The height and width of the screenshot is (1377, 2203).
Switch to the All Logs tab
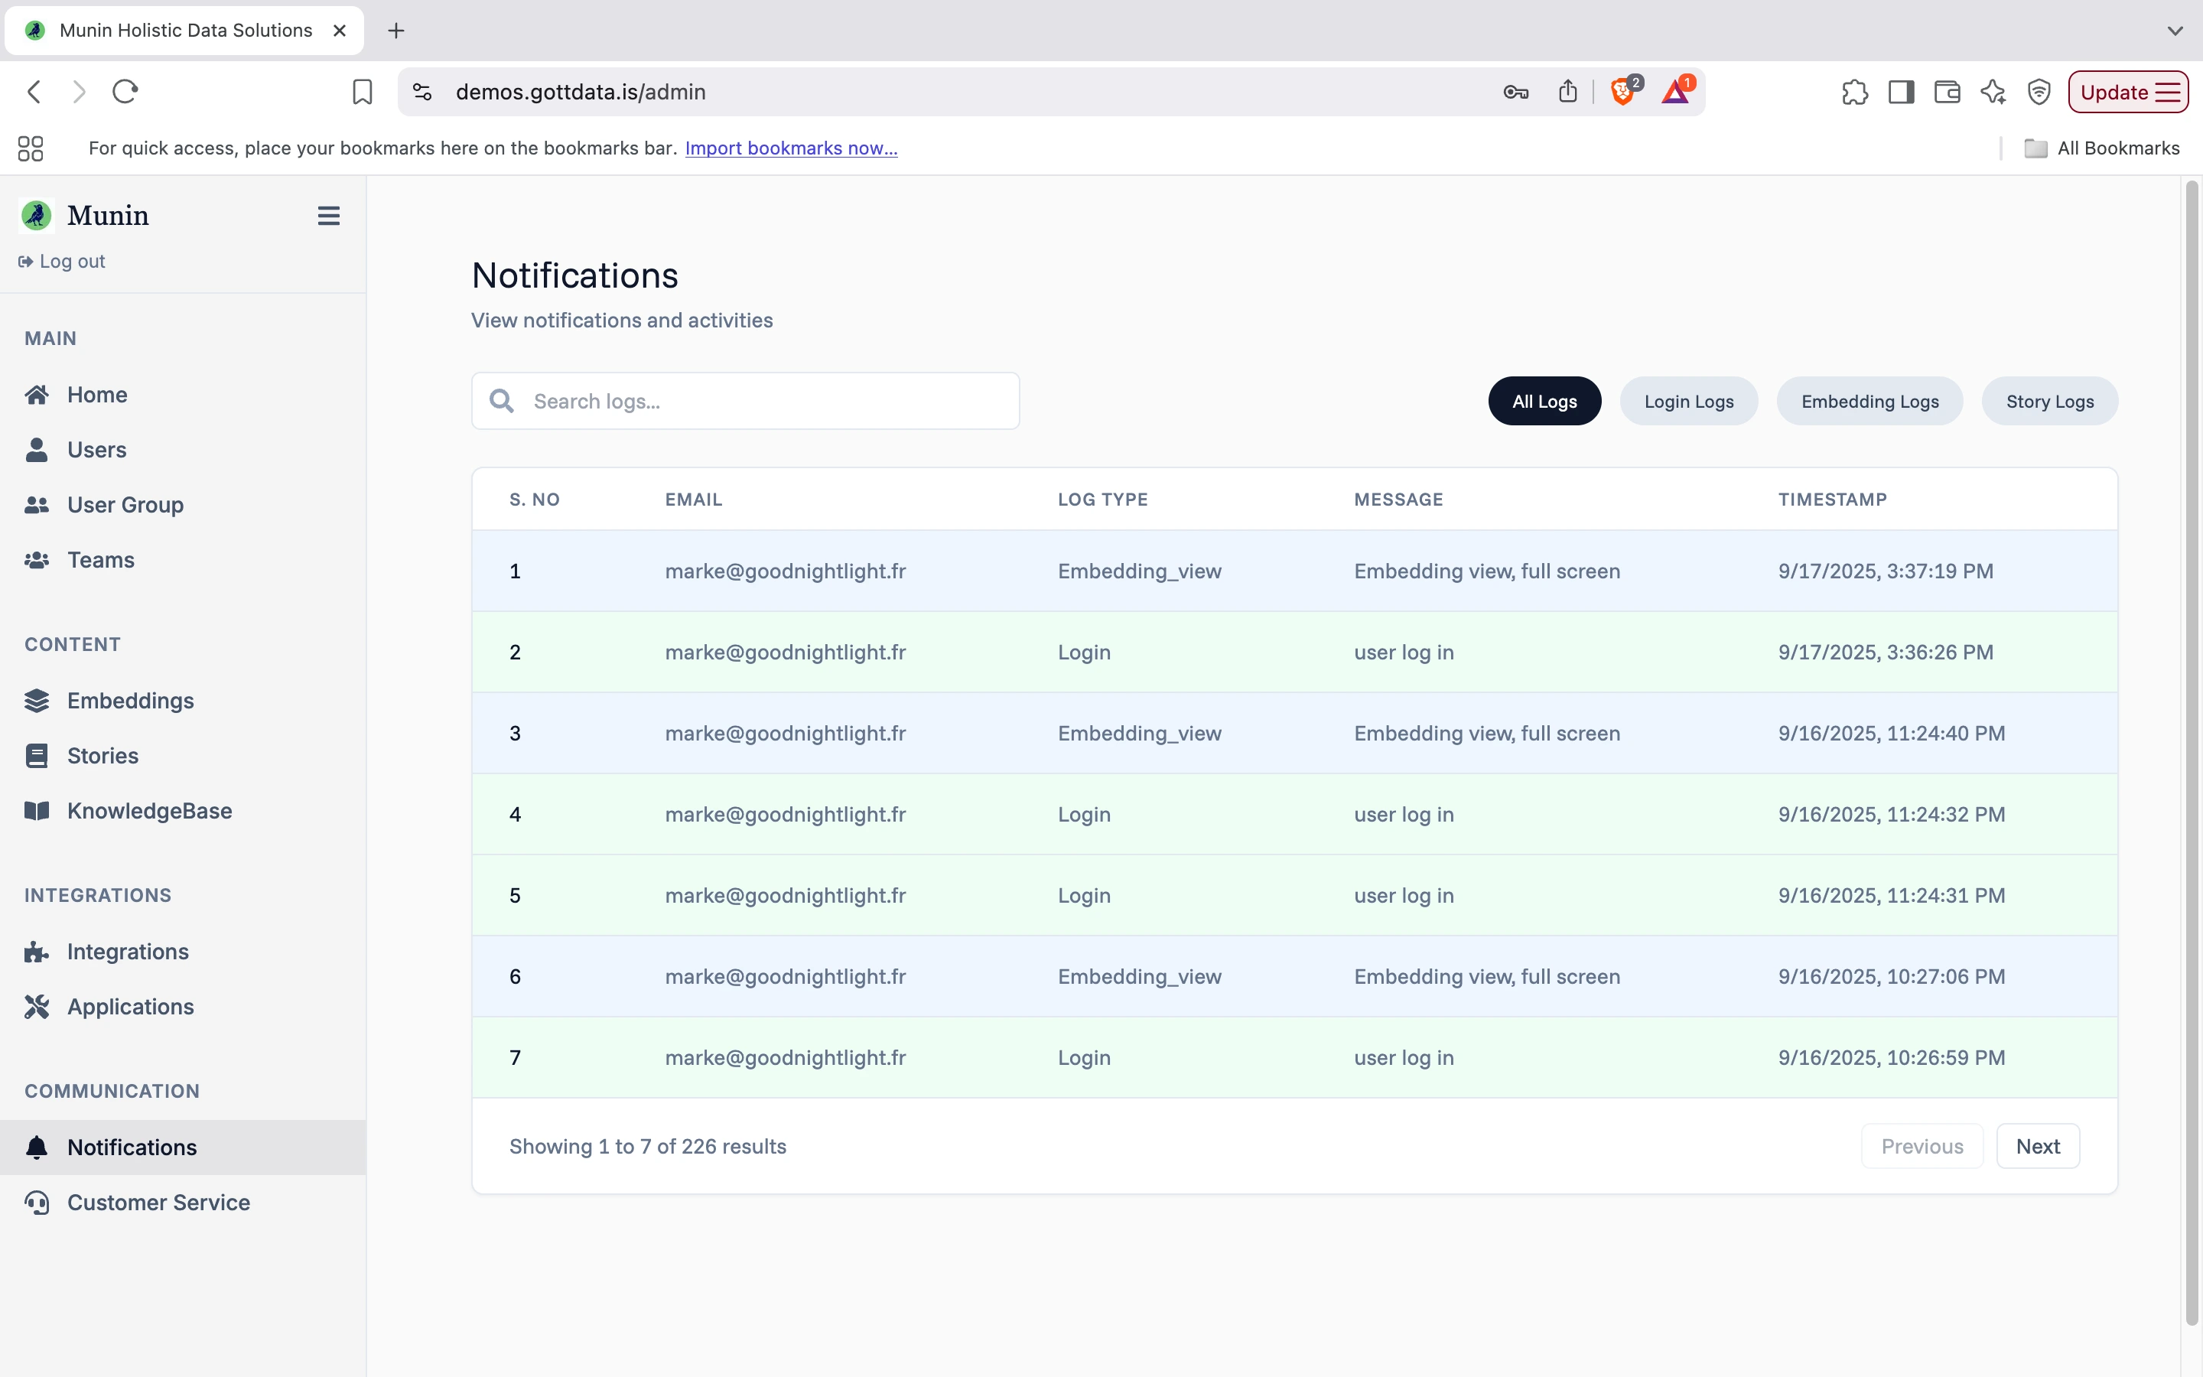point(1544,401)
